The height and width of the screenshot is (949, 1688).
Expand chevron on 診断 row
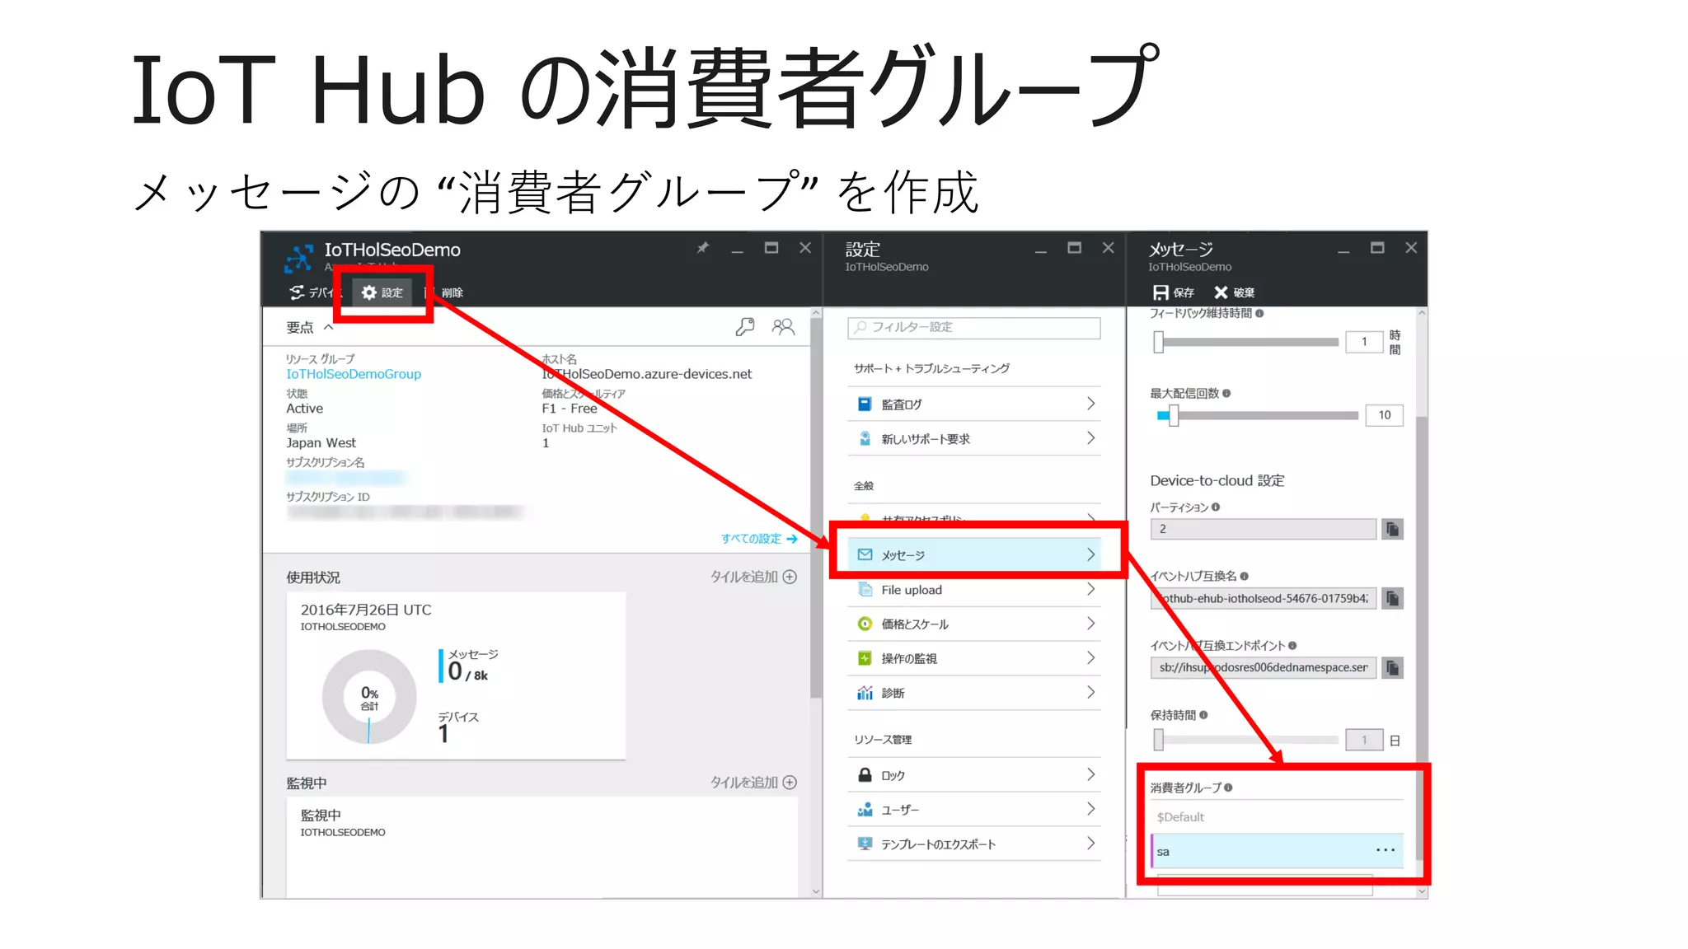click(x=1090, y=693)
